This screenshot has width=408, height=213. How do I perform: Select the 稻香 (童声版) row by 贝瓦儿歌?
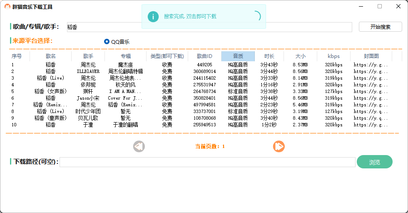[x=50, y=118]
